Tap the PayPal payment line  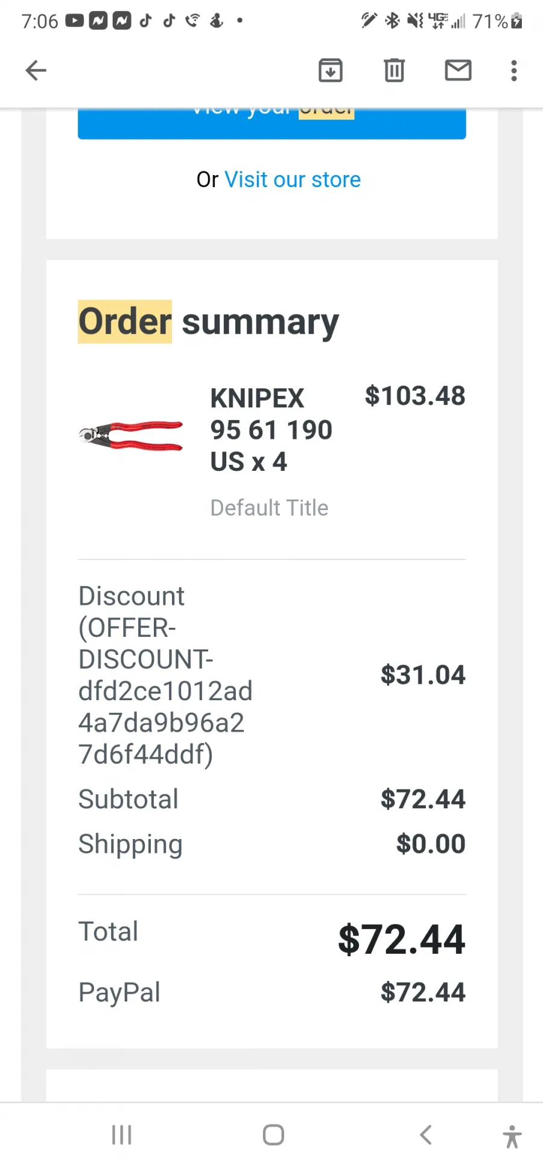tap(272, 992)
